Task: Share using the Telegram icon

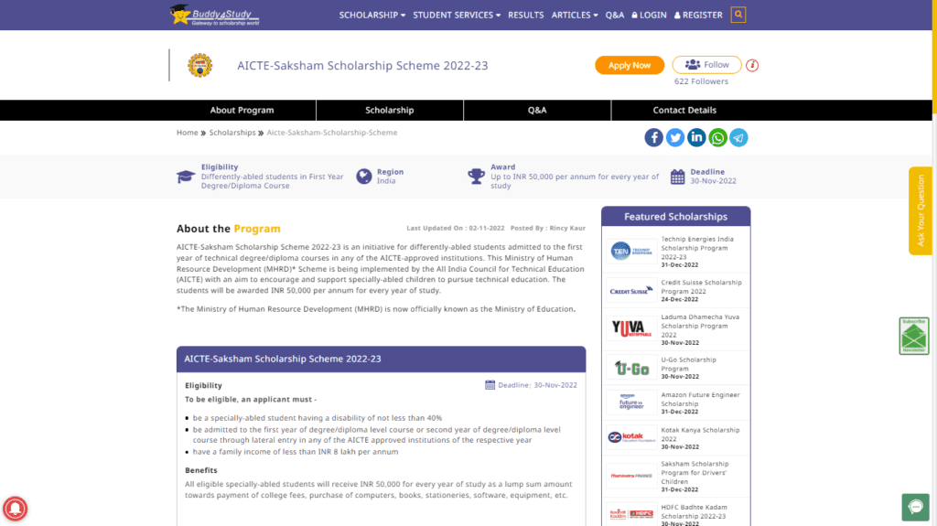Action: (738, 137)
